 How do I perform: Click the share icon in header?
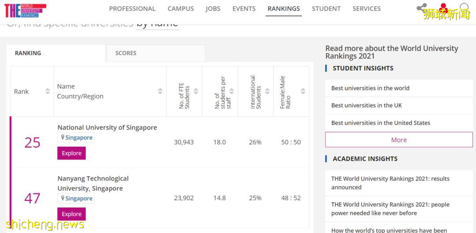pyautogui.click(x=421, y=8)
